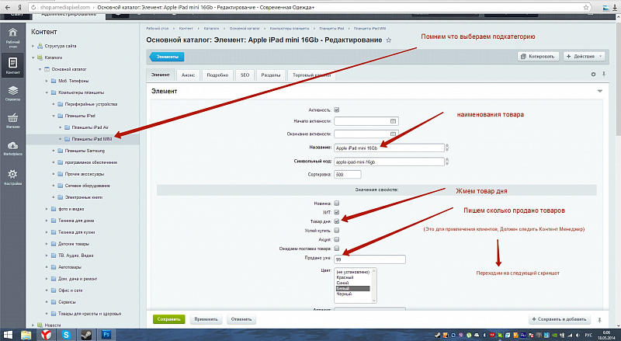The width and height of the screenshot is (621, 341).
Task: Select the Контент sidebar icon
Action: click(12, 65)
